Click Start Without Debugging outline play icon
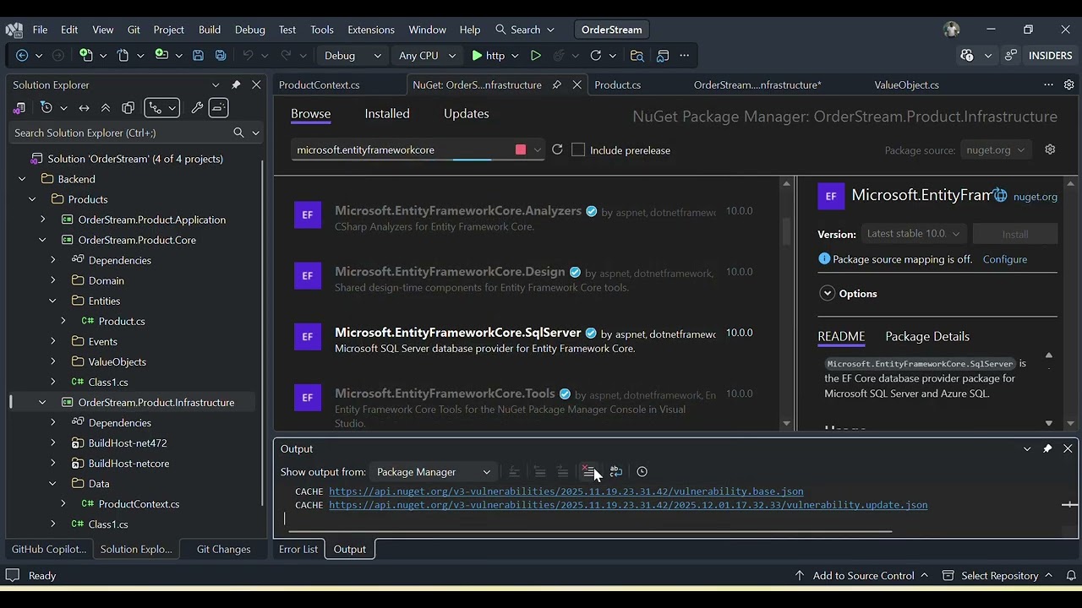 point(535,56)
